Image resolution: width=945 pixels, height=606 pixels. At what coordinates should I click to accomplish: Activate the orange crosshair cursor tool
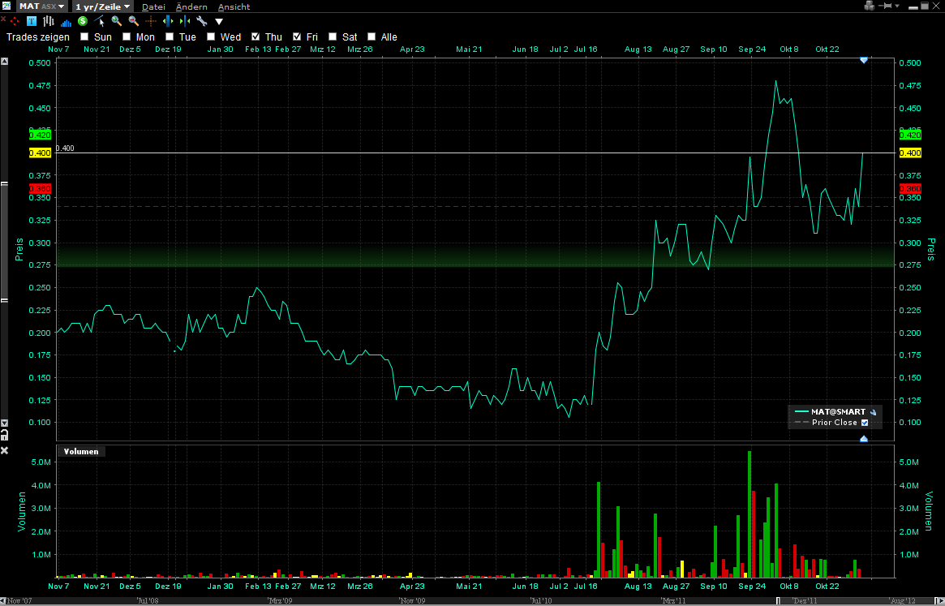point(151,21)
